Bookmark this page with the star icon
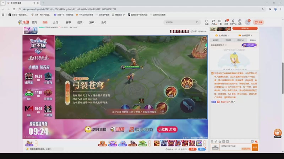The width and height of the screenshot is (284, 159). (263, 9)
